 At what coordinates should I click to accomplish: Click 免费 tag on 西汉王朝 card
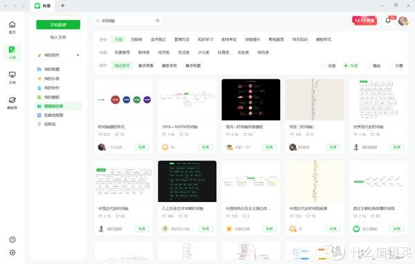pos(396,229)
